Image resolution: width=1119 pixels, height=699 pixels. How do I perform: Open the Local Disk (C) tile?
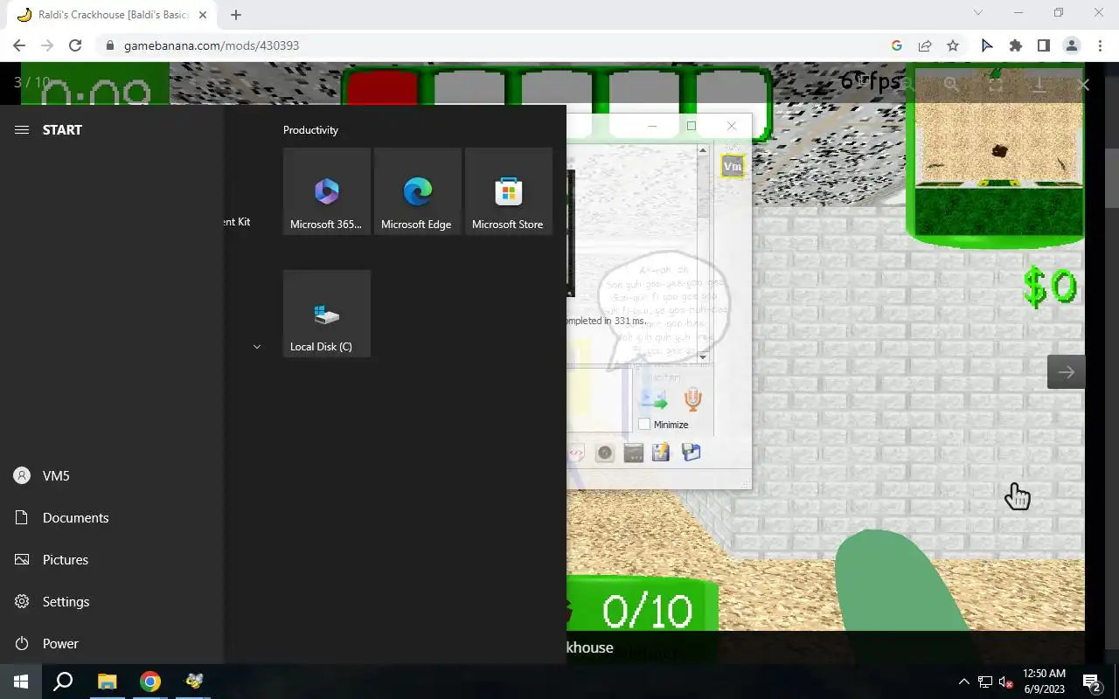327,314
